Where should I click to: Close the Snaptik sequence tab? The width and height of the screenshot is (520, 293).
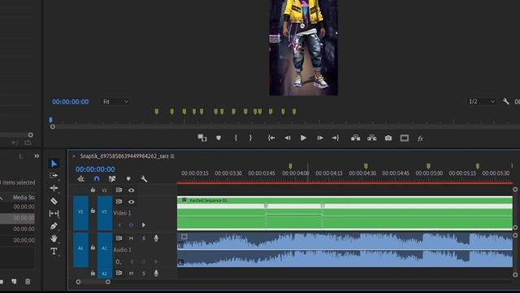pos(74,156)
